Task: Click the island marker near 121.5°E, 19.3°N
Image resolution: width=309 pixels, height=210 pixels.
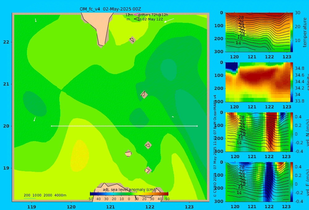Action: click(x=128, y=153)
